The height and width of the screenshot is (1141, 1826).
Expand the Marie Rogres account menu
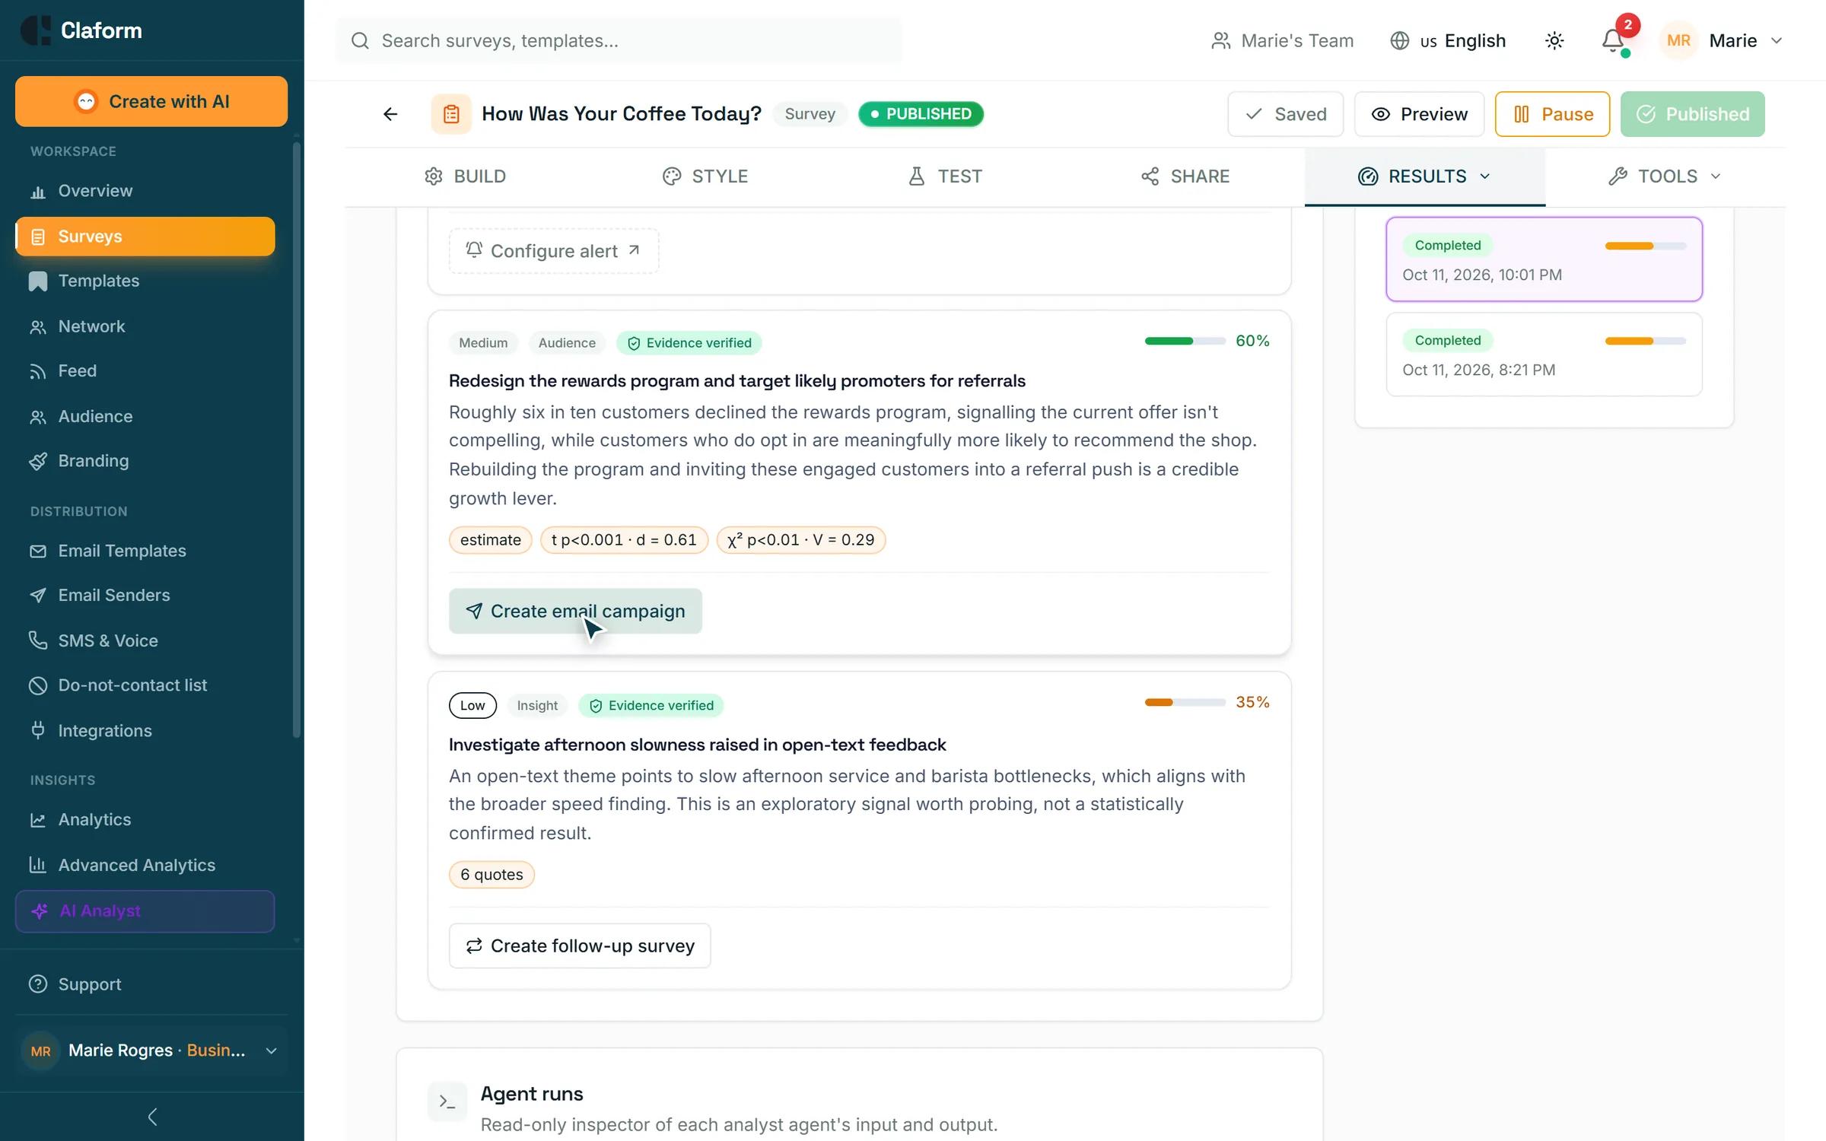(x=151, y=1050)
